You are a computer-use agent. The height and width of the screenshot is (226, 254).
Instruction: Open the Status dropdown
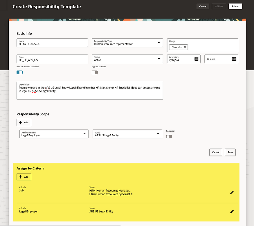coord(159,59)
